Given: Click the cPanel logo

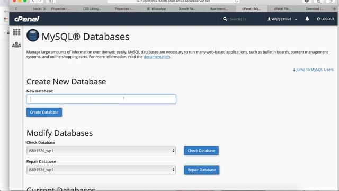Looking at the screenshot, I should point(26,19).
